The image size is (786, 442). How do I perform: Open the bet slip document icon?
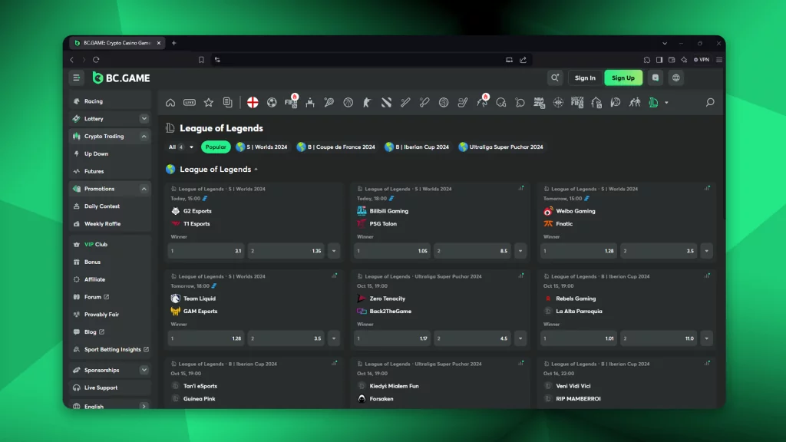pyautogui.click(x=227, y=102)
